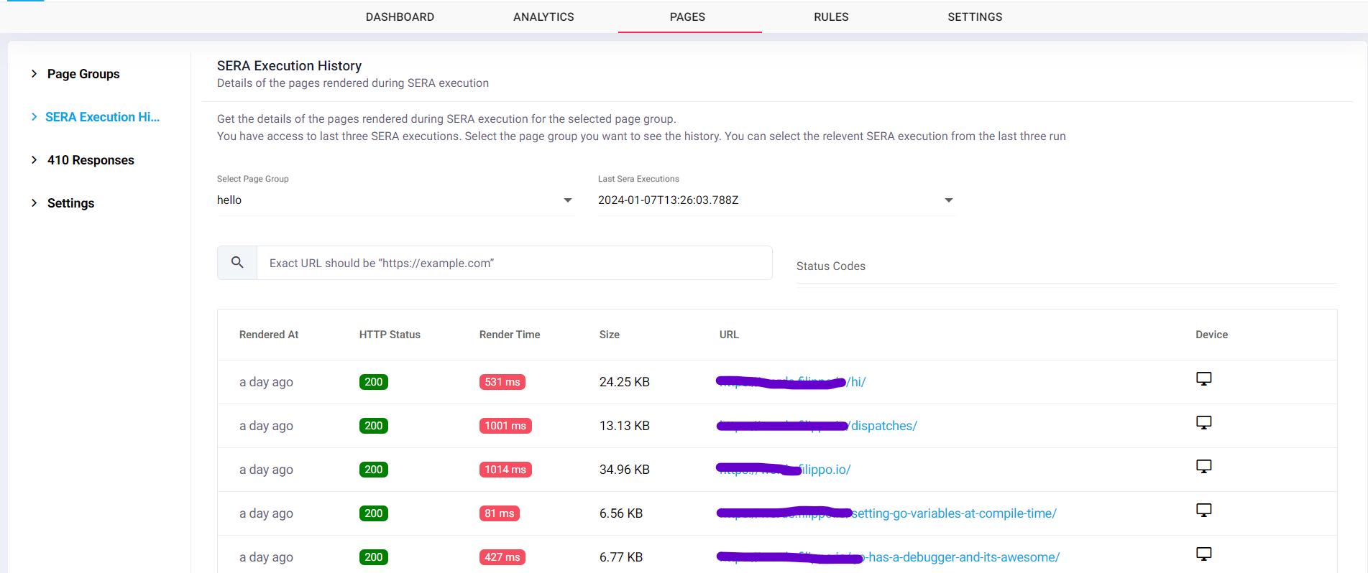
Task: Open the Status Codes filter dropdown
Action: 1065,266
